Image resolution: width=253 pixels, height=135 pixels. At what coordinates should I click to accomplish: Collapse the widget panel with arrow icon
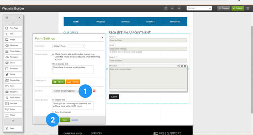(7, 18)
